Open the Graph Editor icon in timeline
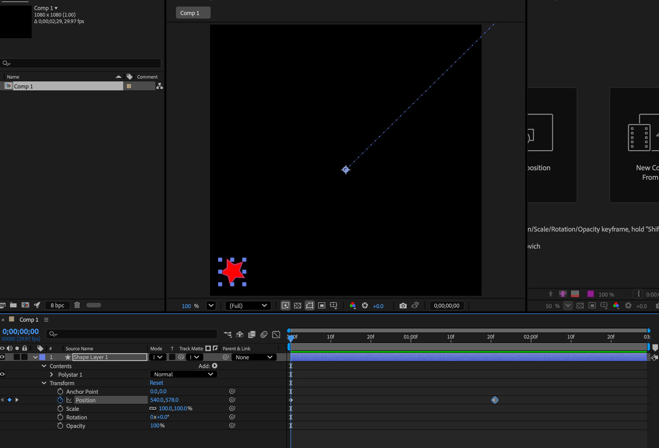The height and width of the screenshot is (448, 659). pyautogui.click(x=276, y=334)
